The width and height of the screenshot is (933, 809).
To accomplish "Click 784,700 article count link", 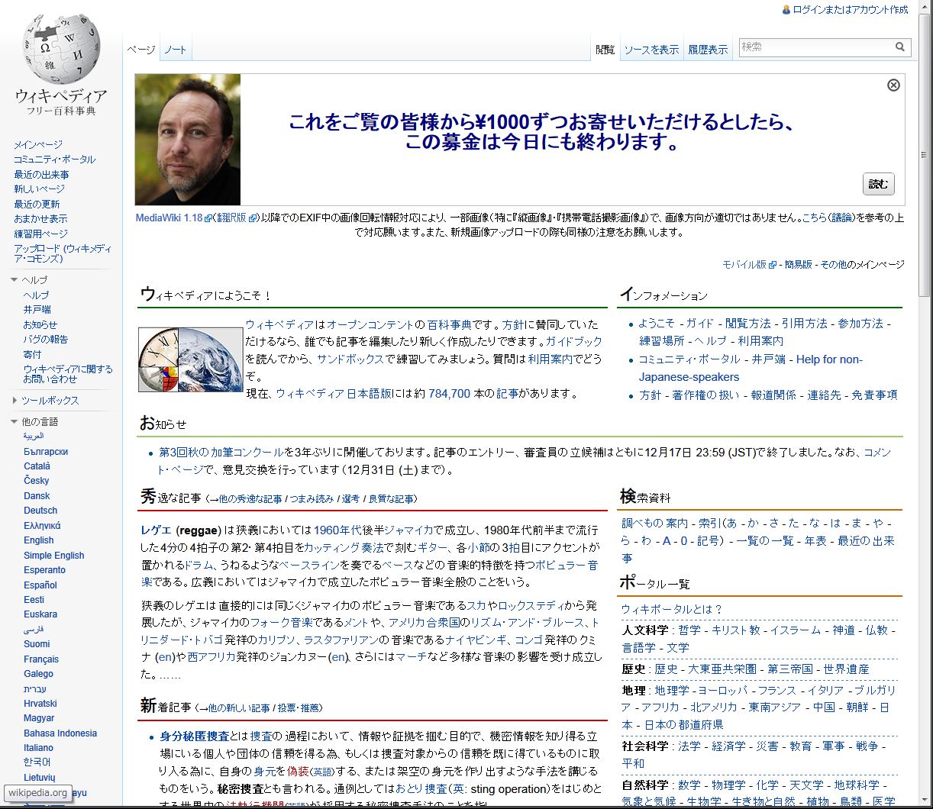I will point(449,394).
